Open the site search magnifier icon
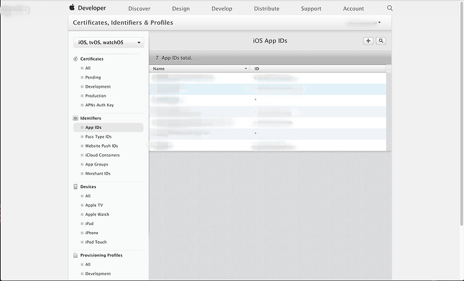This screenshot has width=464, height=281. pyautogui.click(x=390, y=8)
